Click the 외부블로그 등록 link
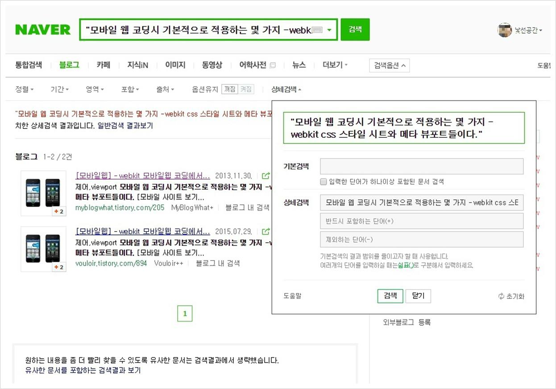The image size is (556, 389). (x=407, y=322)
